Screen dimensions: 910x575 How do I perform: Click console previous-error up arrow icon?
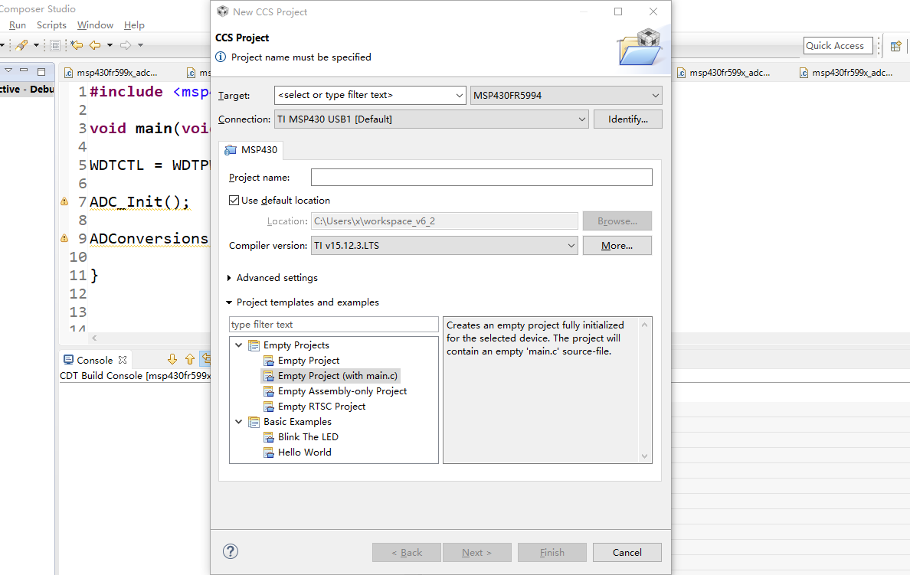[190, 360]
